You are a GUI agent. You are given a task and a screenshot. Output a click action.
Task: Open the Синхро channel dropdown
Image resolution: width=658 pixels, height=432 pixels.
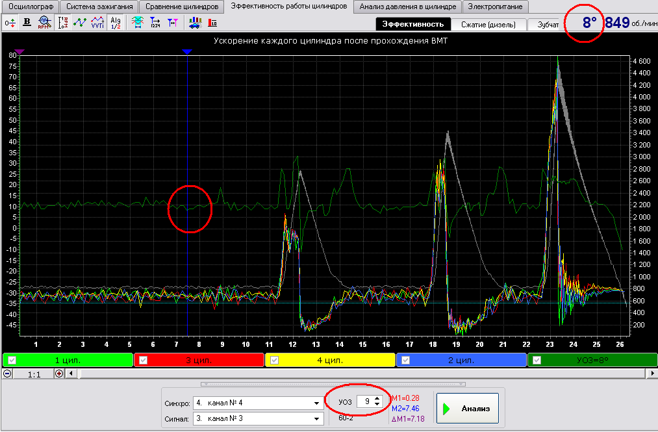point(316,403)
